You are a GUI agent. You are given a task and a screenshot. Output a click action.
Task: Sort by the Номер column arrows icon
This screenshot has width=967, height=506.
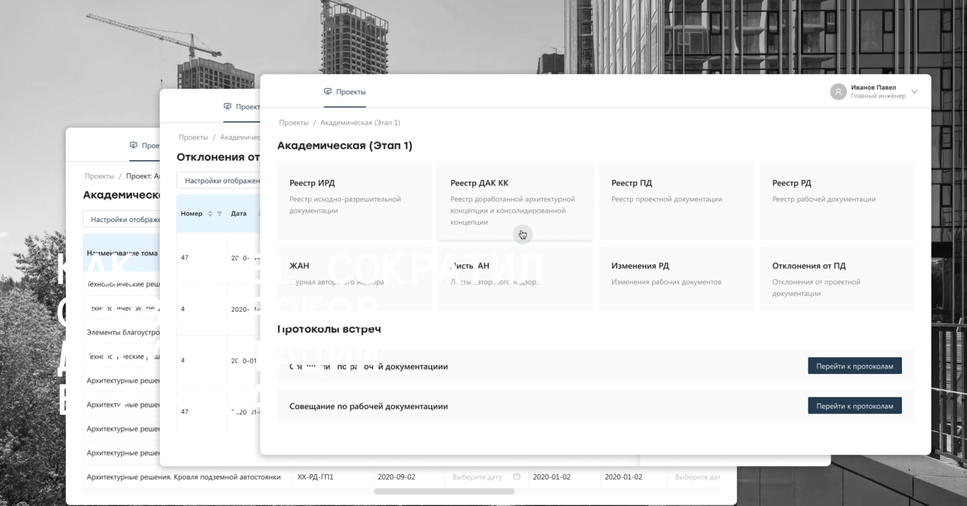[x=210, y=214]
